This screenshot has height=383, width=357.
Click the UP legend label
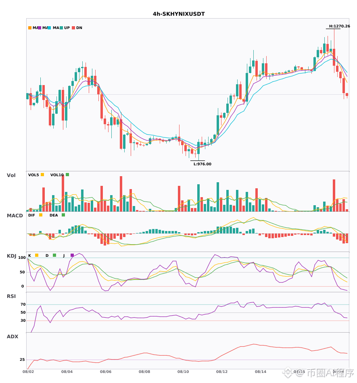67,28
